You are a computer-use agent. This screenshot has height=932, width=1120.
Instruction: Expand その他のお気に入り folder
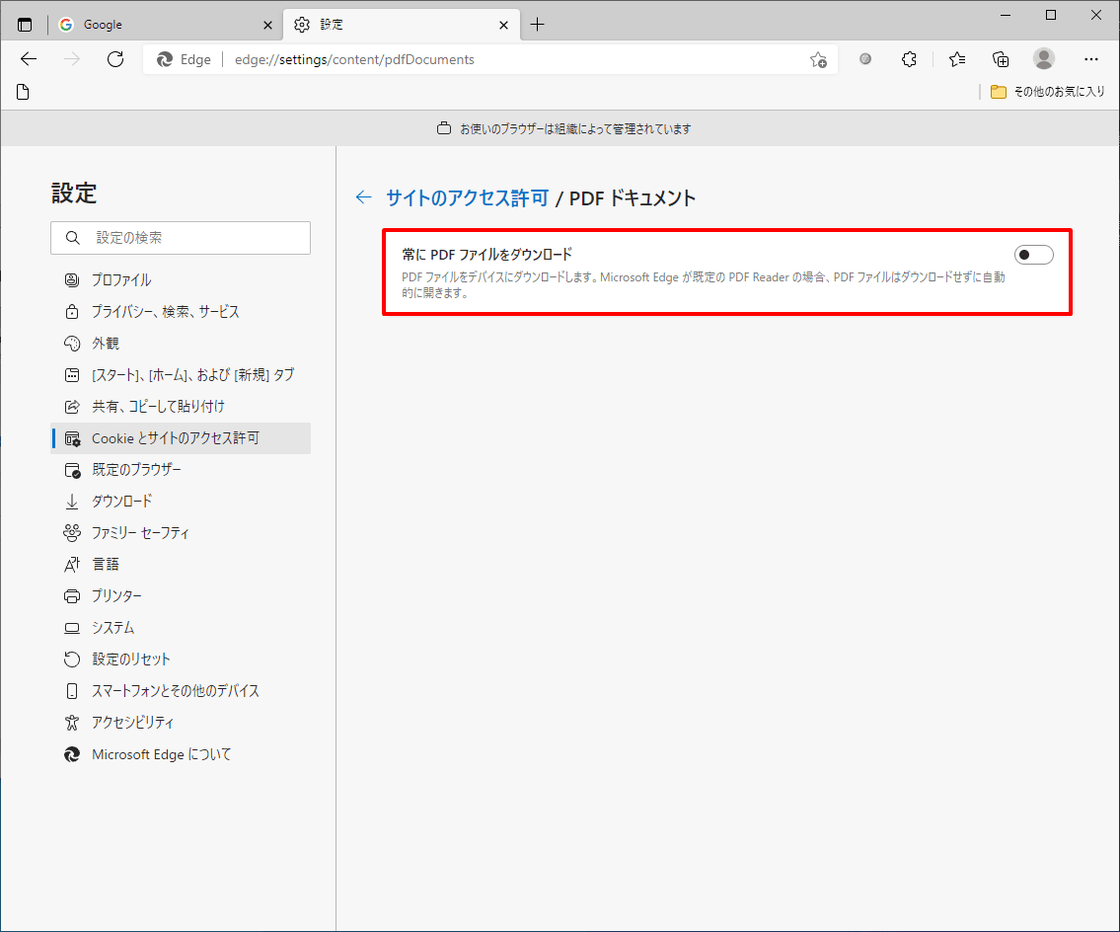[x=1053, y=90]
